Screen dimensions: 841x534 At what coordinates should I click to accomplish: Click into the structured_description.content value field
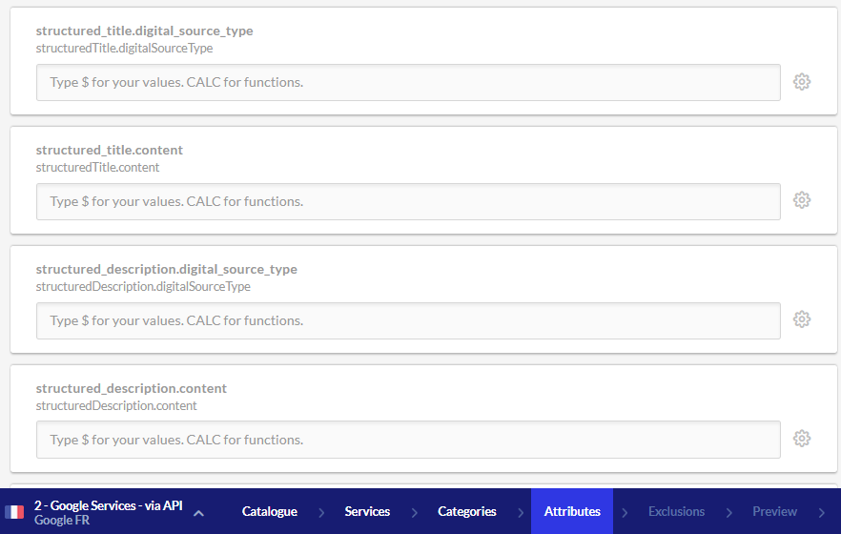pyautogui.click(x=408, y=440)
